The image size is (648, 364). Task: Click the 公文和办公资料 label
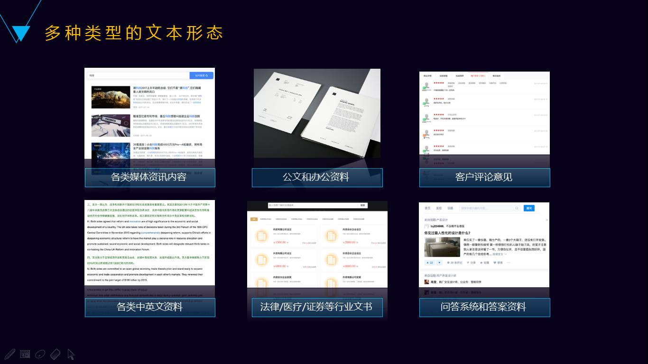[317, 177]
